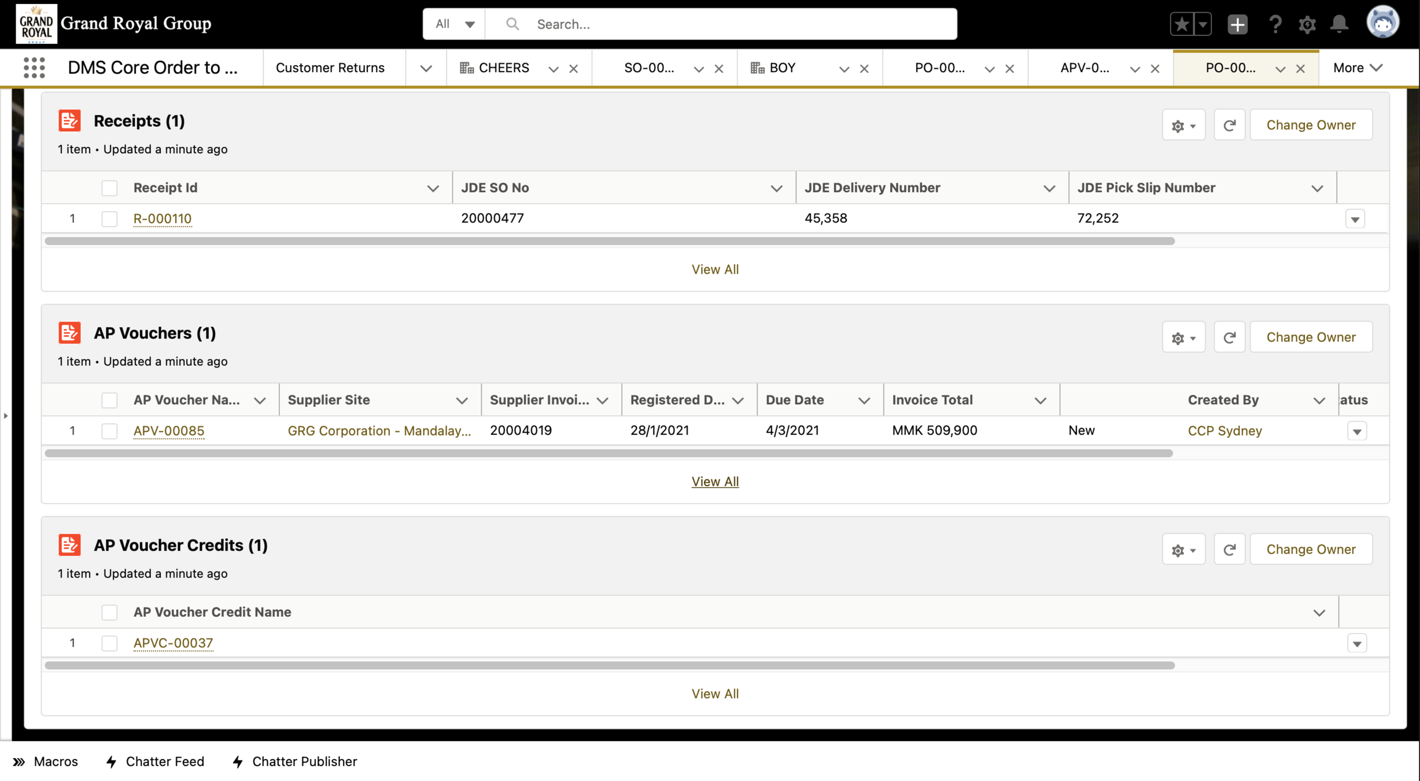Switch to the CHEERS tab
Screen dimensions: 1420x781
[503, 68]
